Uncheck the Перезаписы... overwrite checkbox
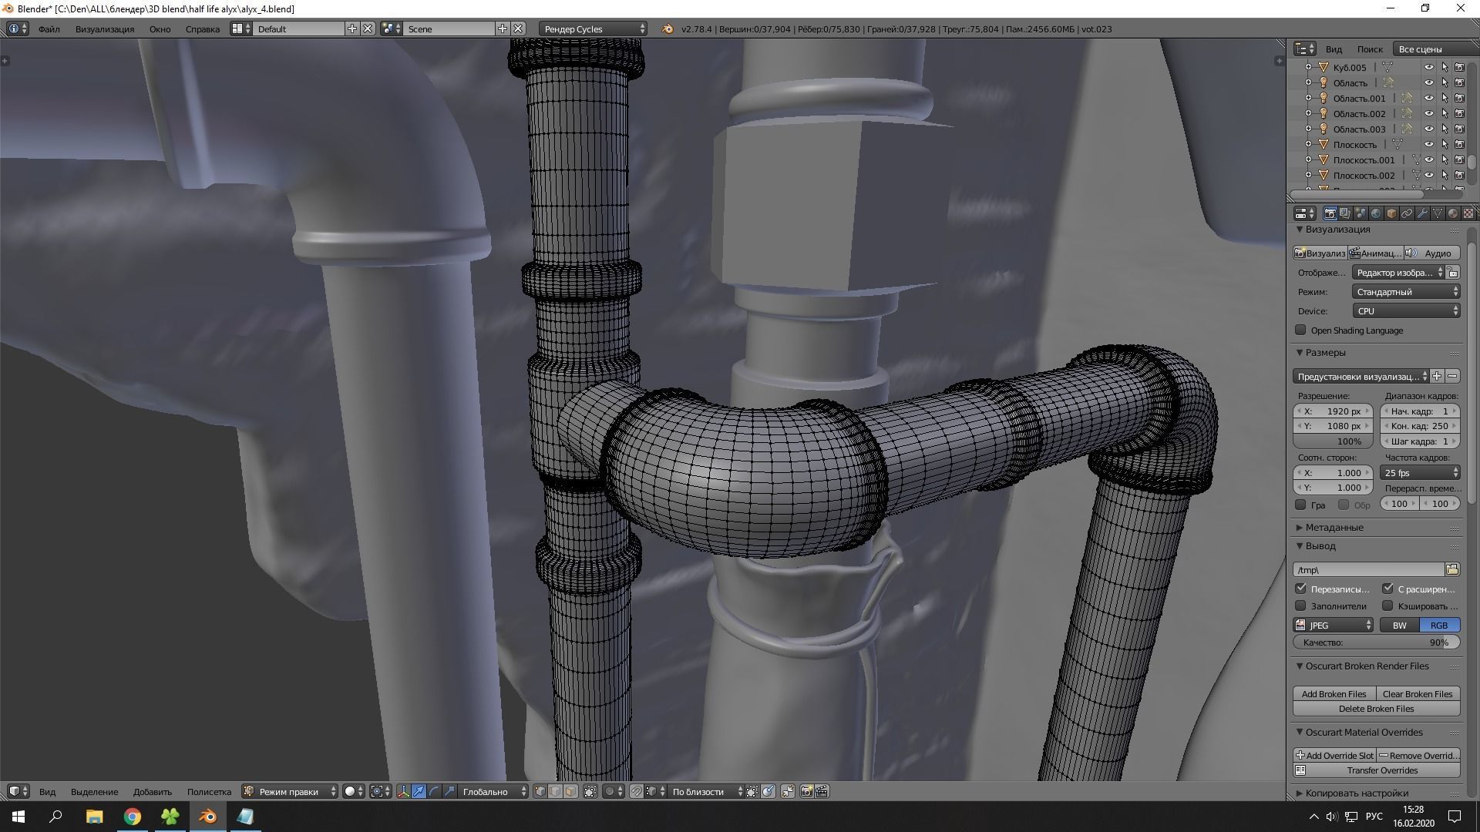1480x832 pixels. point(1301,589)
